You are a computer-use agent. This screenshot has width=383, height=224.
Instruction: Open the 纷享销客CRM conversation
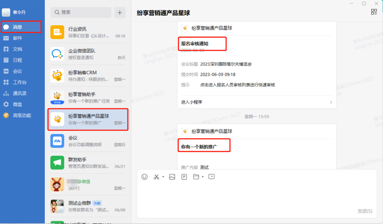88,76
